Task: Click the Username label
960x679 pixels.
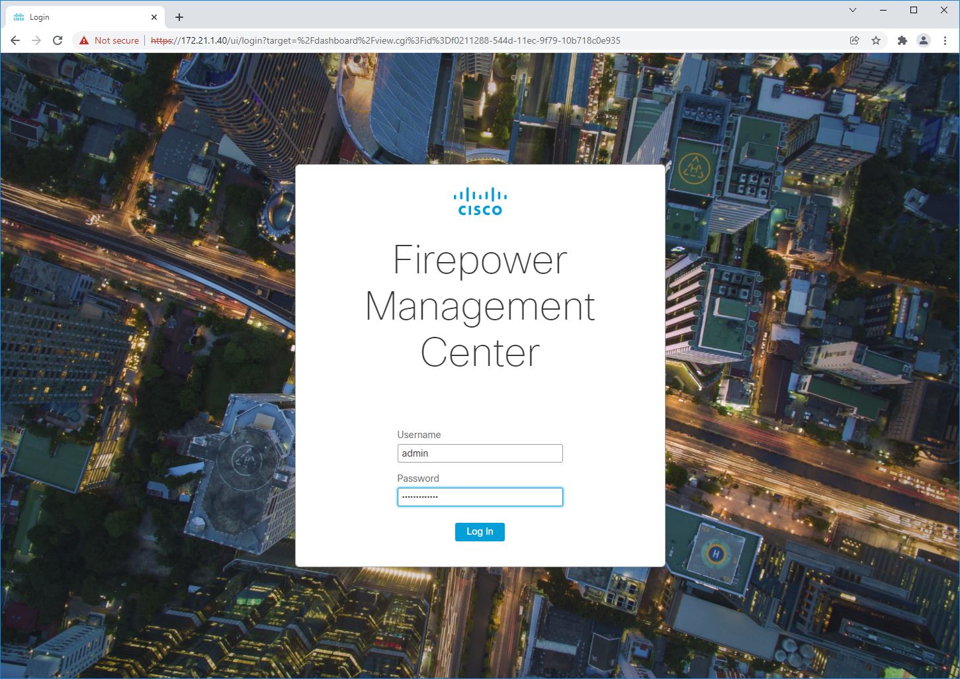Action: tap(419, 435)
